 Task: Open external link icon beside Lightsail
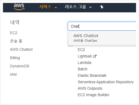click(95, 56)
